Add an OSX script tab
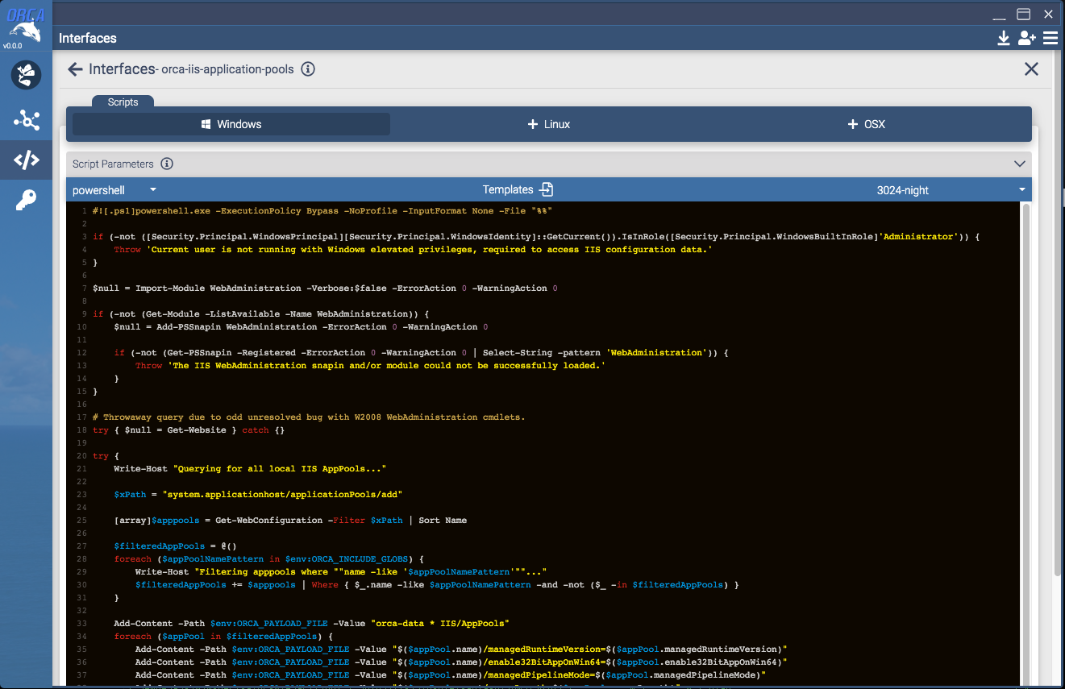The height and width of the screenshot is (689, 1065). click(x=867, y=124)
